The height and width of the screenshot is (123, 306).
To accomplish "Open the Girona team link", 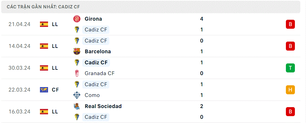I will [93, 19].
